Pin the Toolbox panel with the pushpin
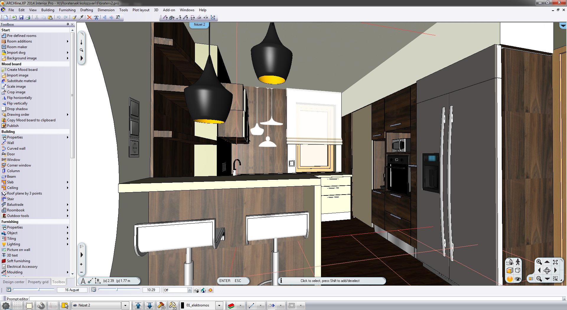This screenshot has height=310, width=567. click(68, 25)
